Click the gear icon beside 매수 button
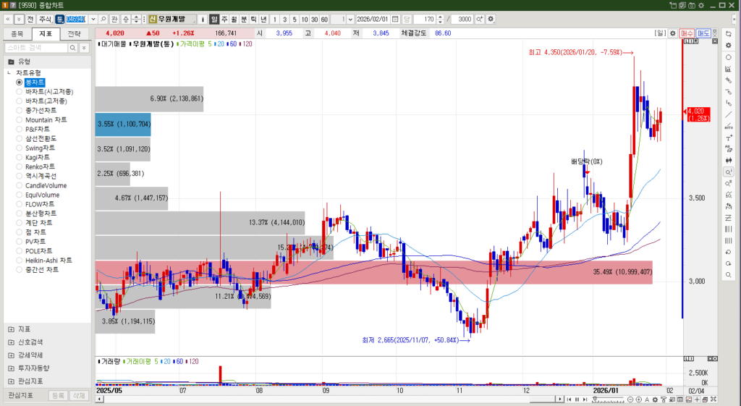 point(673,33)
